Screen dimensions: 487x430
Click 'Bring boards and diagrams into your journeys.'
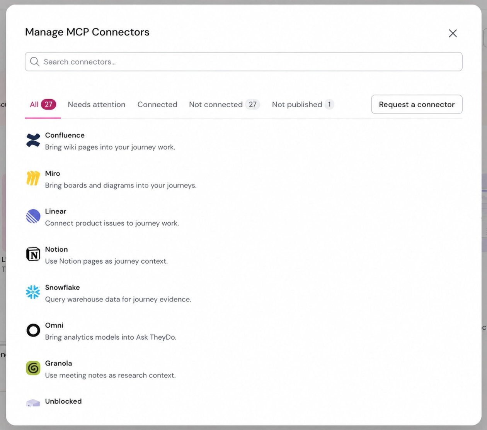click(x=121, y=185)
